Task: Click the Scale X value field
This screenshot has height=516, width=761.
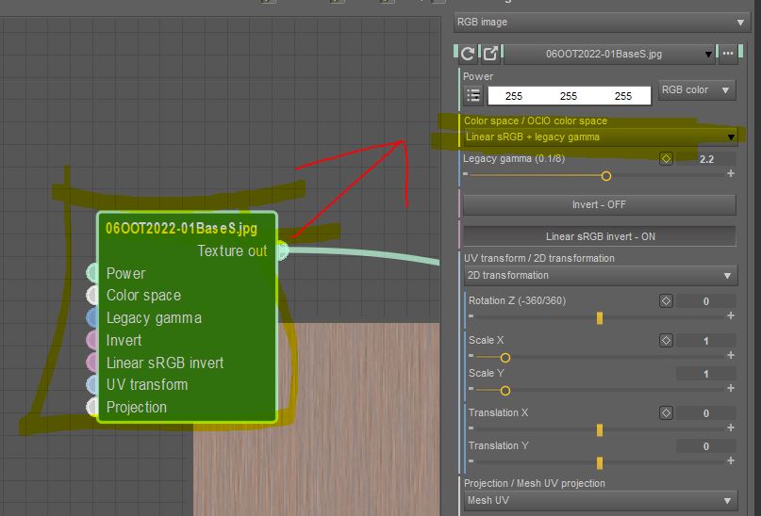Action: coord(706,341)
